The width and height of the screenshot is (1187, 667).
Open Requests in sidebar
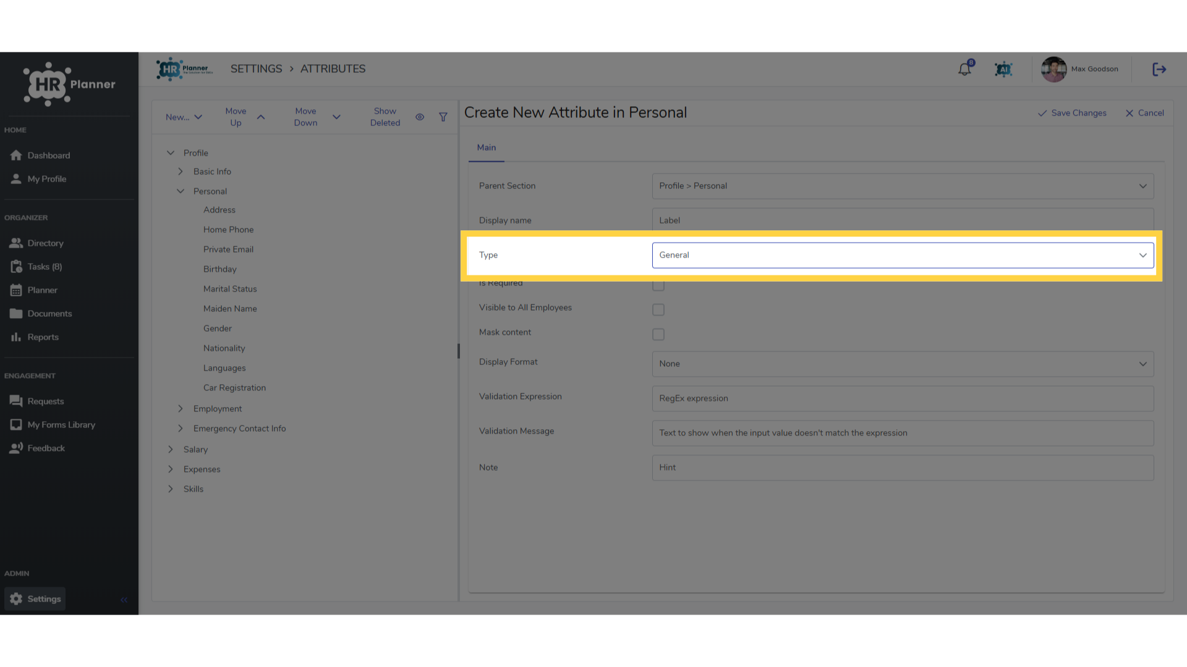[x=37, y=401]
